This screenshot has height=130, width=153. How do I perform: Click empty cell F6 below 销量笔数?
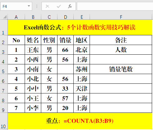tap(121, 79)
